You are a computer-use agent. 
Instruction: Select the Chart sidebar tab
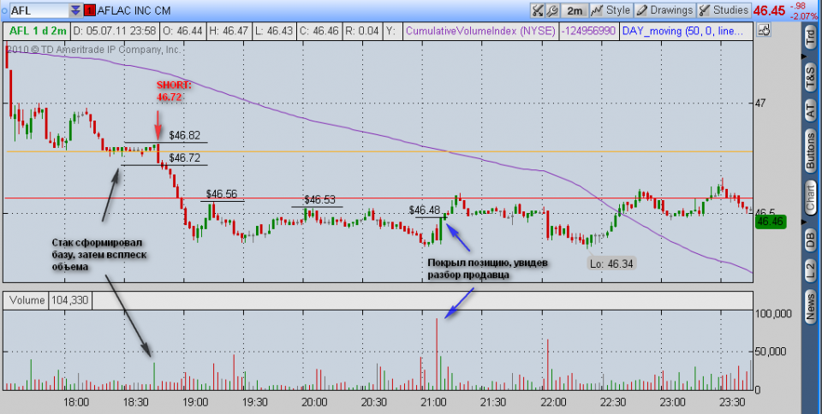pyautogui.click(x=811, y=198)
